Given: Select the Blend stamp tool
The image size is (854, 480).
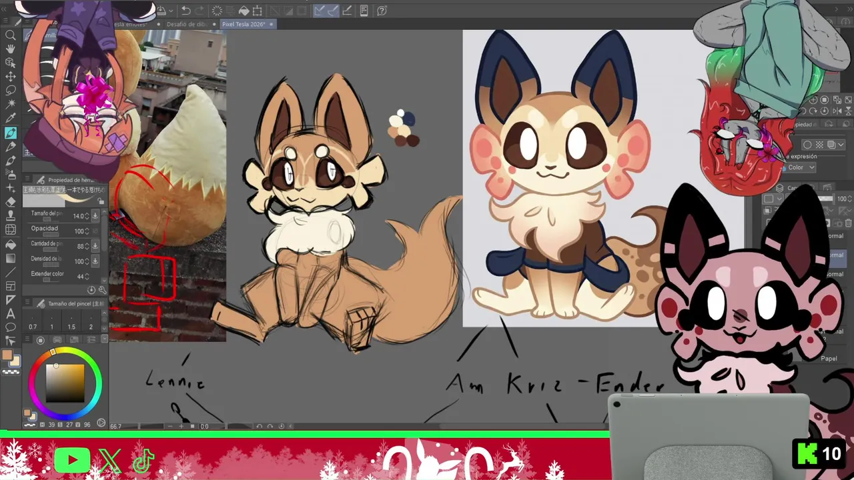Looking at the screenshot, I should [11, 217].
